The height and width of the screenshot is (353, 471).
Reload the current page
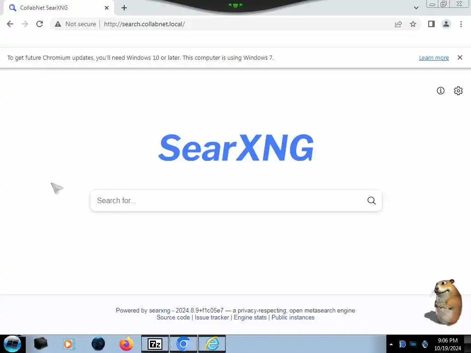click(40, 24)
